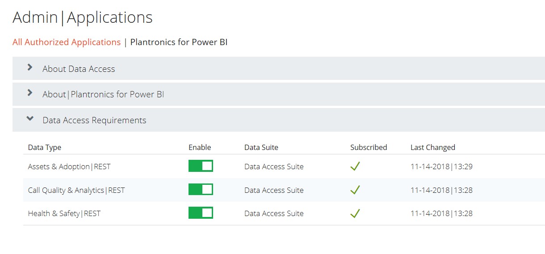Click the About Data Access section header

click(x=279, y=68)
